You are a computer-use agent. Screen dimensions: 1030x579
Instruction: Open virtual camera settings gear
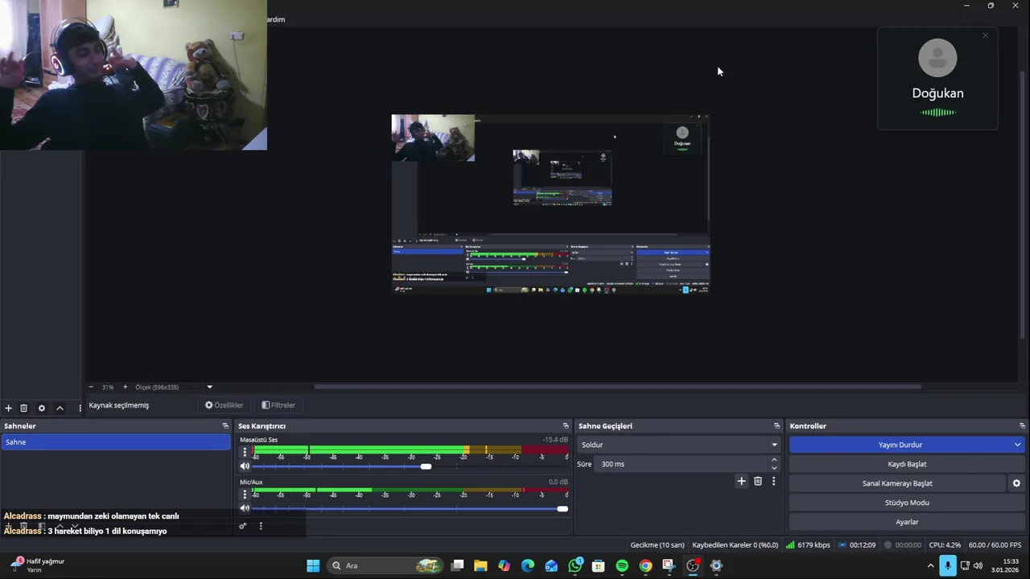[x=1016, y=483]
